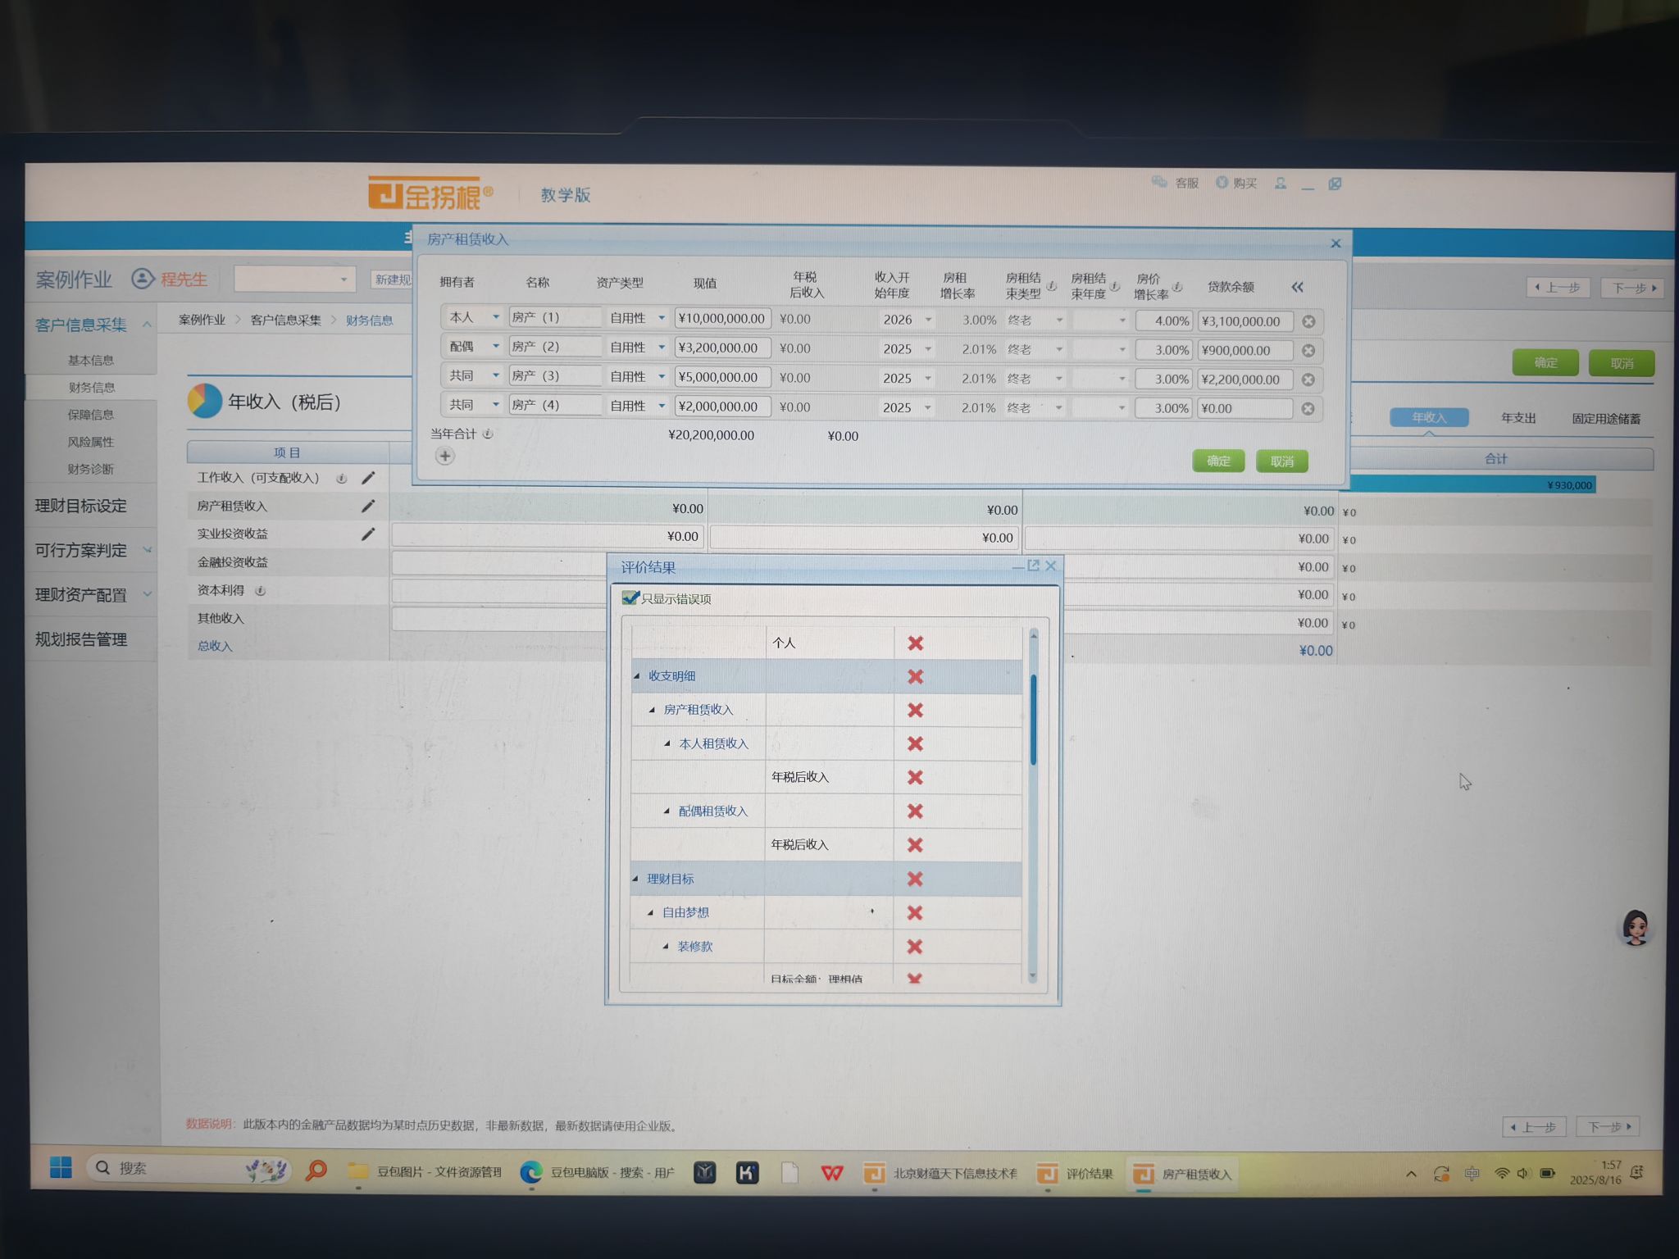The width and height of the screenshot is (1679, 1259).
Task: Click info icon next to 资本利得
Action: click(260, 590)
